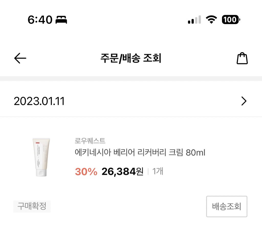Tap empty area beside 구매확정 badge
The width and height of the screenshot is (262, 225).
click(x=128, y=207)
